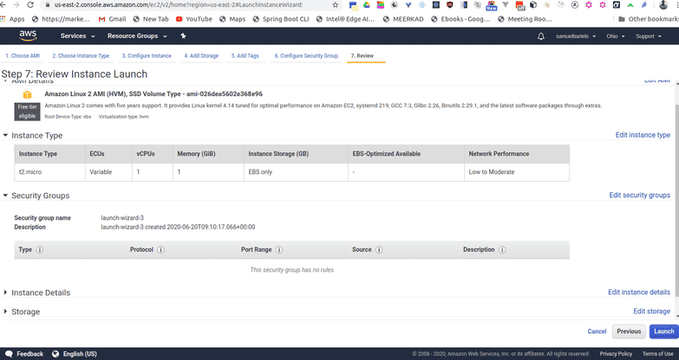679x360 pixels.
Task: Click the Free tier eligible badge
Action: pyautogui.click(x=27, y=112)
